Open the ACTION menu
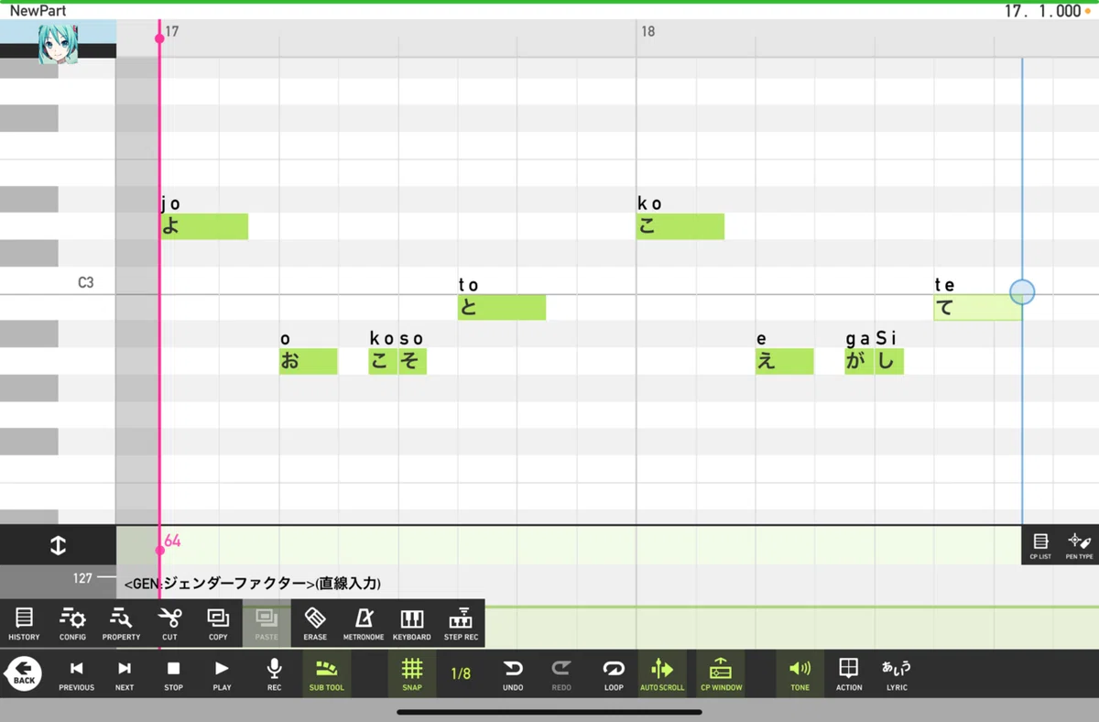The width and height of the screenshot is (1099, 722). (849, 674)
